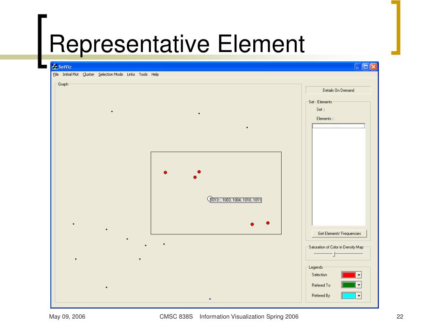Click the green Refered To color swatch
The width and height of the screenshot is (433, 325).
(x=348, y=285)
